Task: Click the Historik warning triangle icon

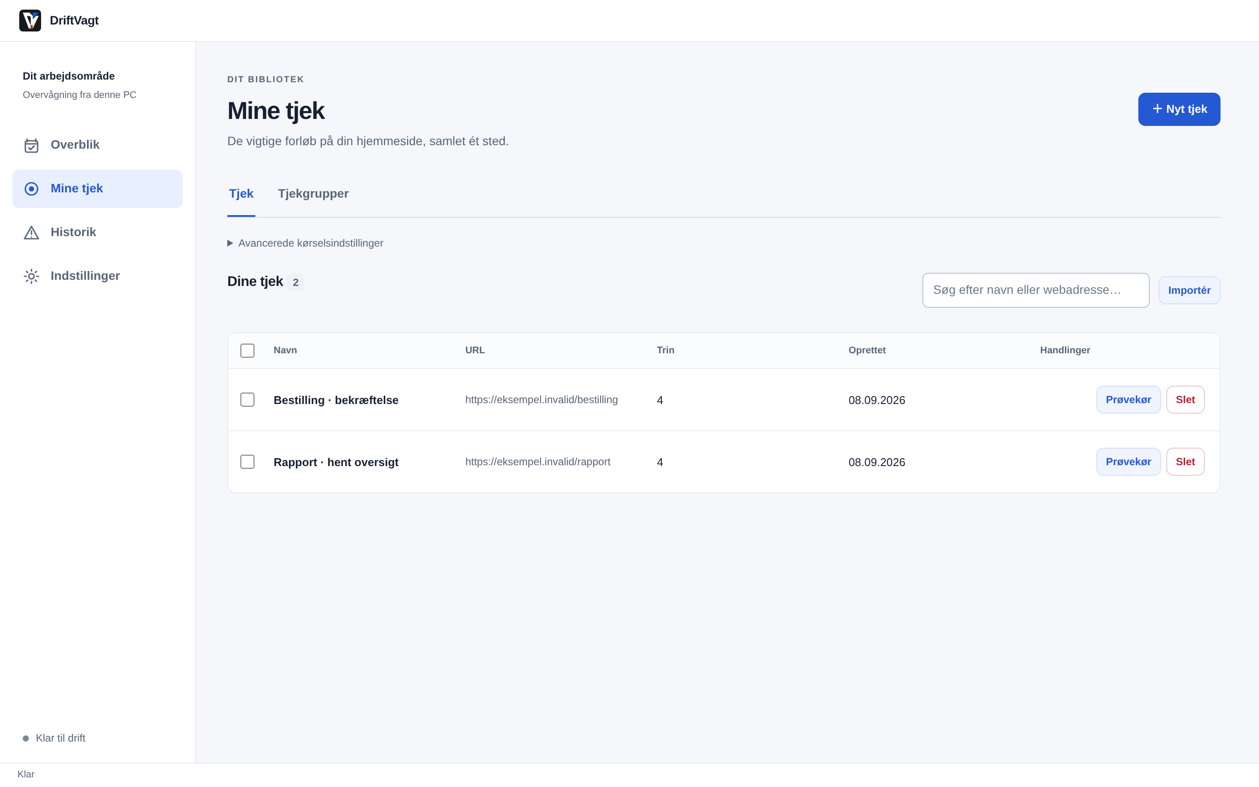Action: point(31,233)
